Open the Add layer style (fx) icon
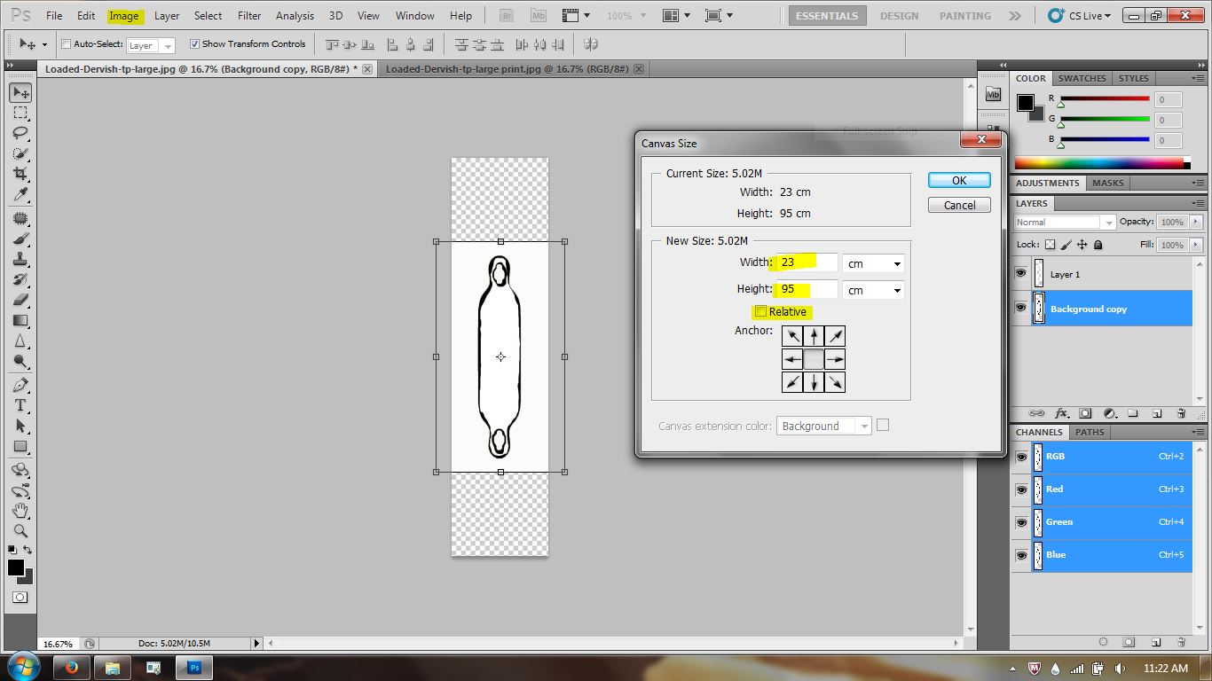 pyautogui.click(x=1061, y=412)
